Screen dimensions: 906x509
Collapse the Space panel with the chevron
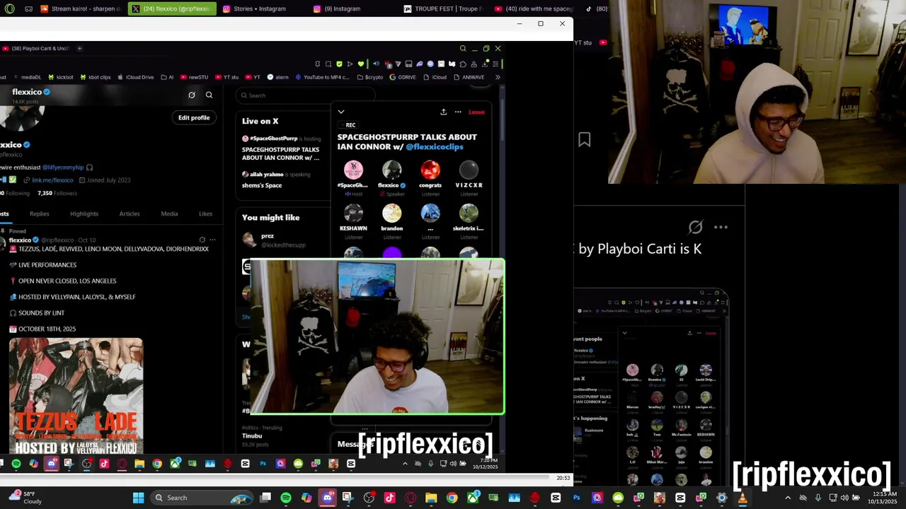pyautogui.click(x=340, y=112)
